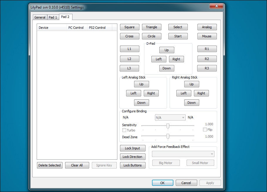Click the Clear All button
Image resolution: width=267 pixels, height=192 pixels.
(x=77, y=165)
